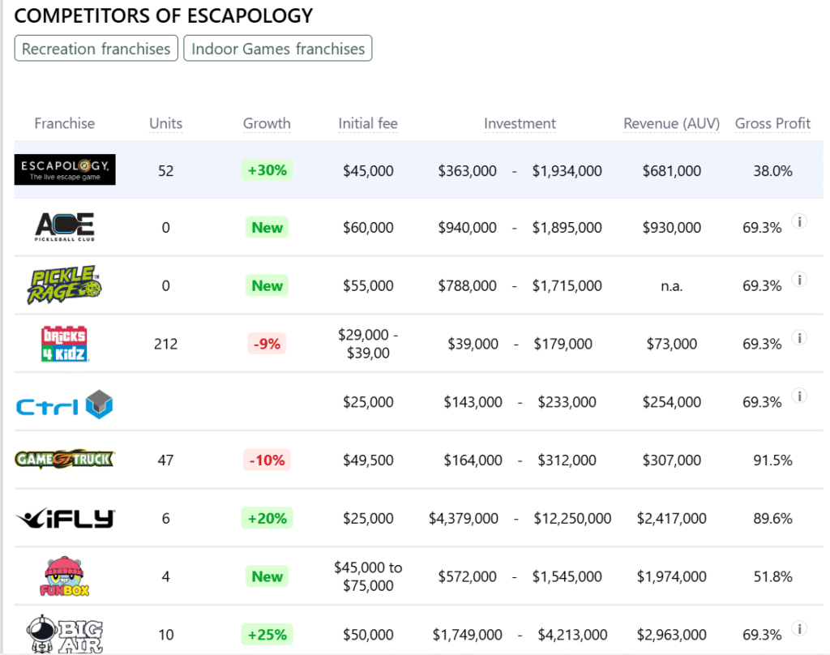Select the $254,000 revenue cell
The height and width of the screenshot is (655, 830).
[672, 402]
